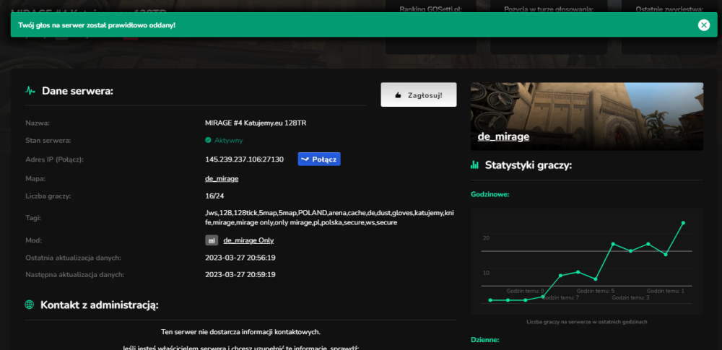Click the next update time 2023-03-27 20:59:19
The width and height of the screenshot is (722, 350).
coord(240,275)
